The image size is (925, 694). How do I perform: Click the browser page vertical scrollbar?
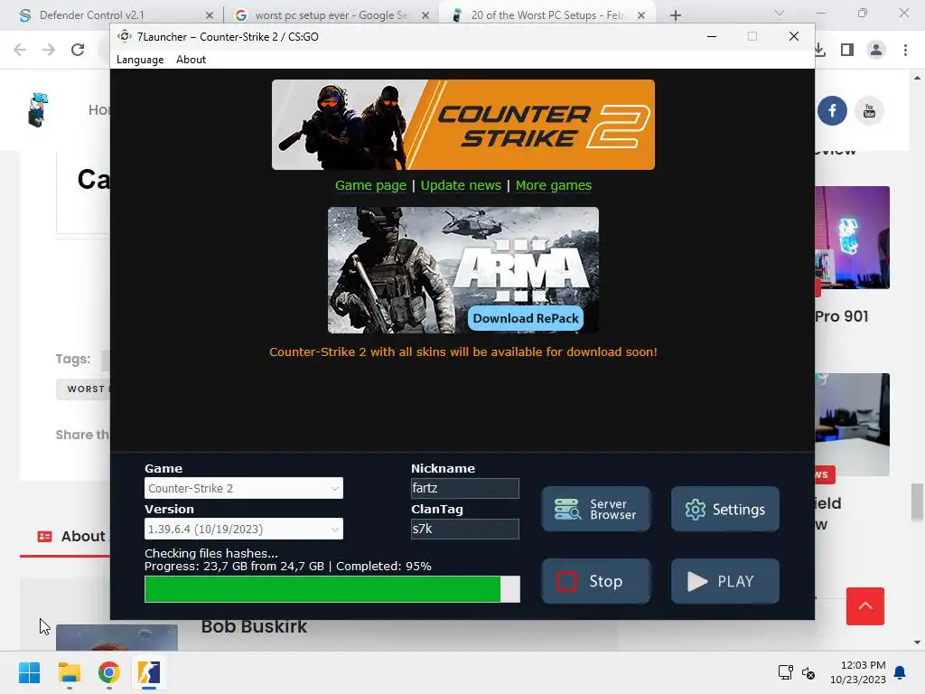(917, 502)
